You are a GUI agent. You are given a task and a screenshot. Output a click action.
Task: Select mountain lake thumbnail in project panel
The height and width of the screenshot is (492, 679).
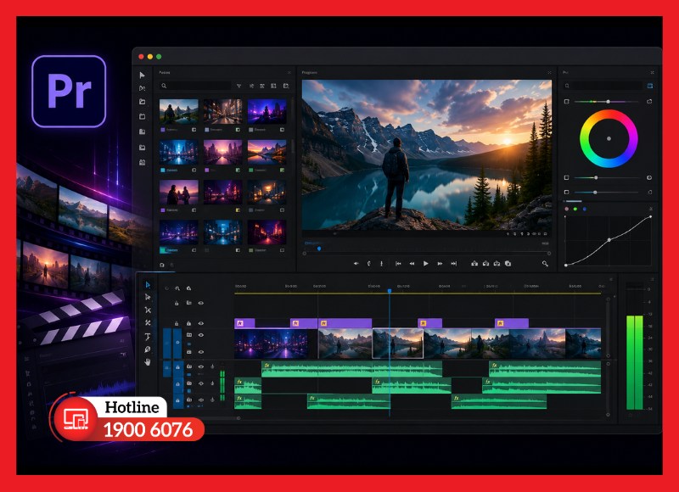coord(179,111)
